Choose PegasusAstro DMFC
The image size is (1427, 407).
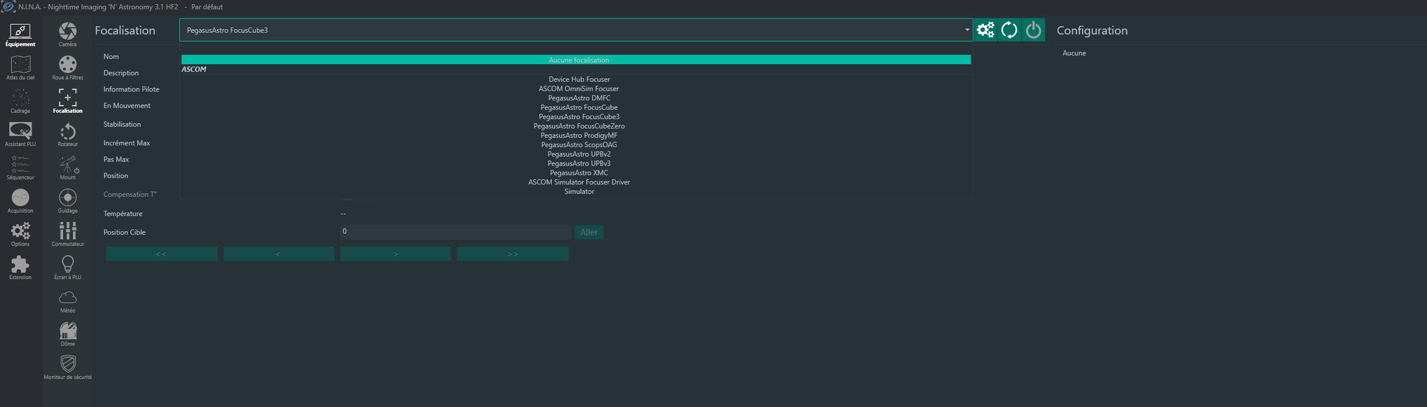click(x=579, y=98)
